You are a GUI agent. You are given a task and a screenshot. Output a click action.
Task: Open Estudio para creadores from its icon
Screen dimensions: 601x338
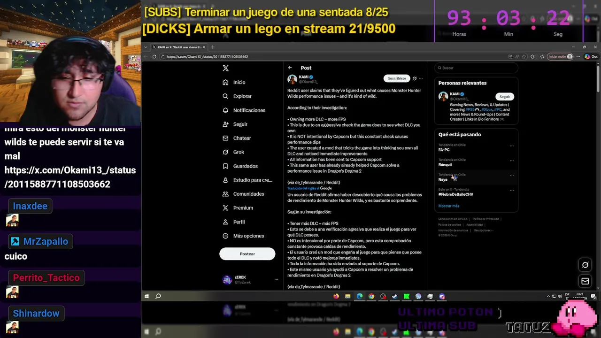tap(225, 180)
